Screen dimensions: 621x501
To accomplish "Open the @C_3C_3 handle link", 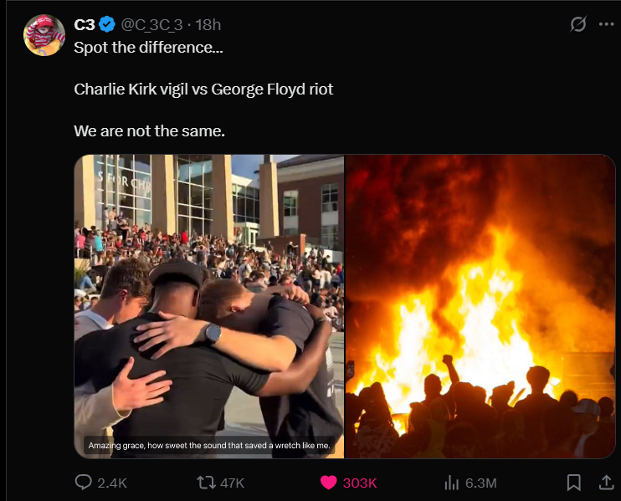I will pyautogui.click(x=151, y=25).
